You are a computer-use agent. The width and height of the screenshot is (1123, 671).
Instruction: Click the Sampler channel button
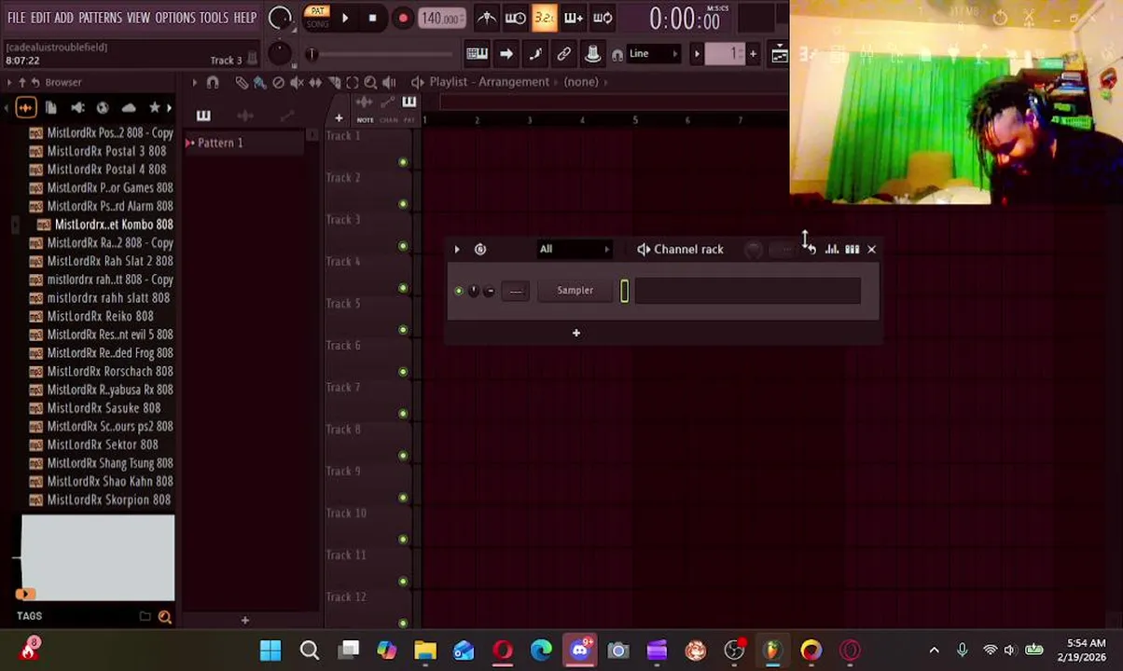tap(575, 291)
